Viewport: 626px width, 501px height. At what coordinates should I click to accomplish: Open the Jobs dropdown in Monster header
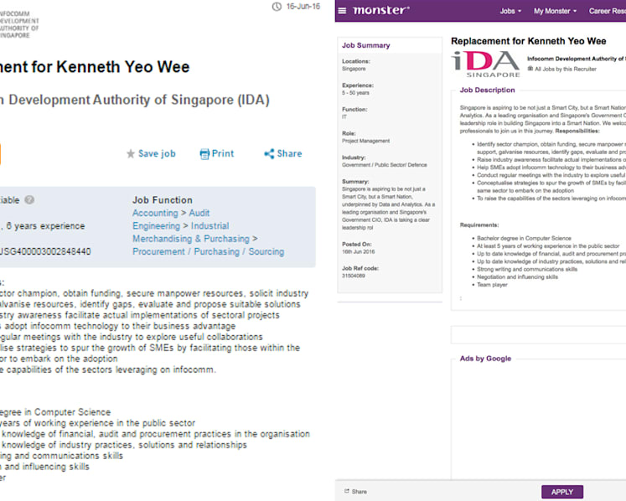coord(510,11)
